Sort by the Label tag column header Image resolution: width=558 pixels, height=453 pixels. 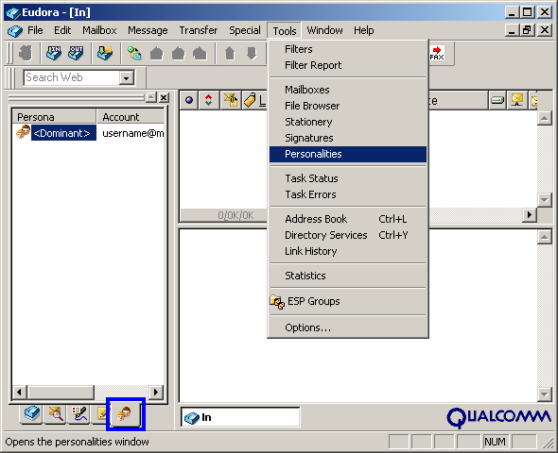click(x=254, y=100)
